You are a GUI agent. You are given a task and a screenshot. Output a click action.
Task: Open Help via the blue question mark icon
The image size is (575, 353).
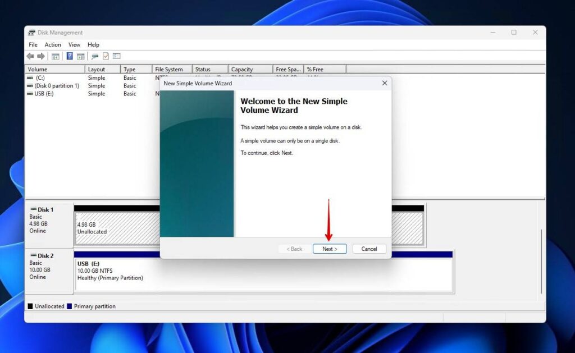[70, 56]
